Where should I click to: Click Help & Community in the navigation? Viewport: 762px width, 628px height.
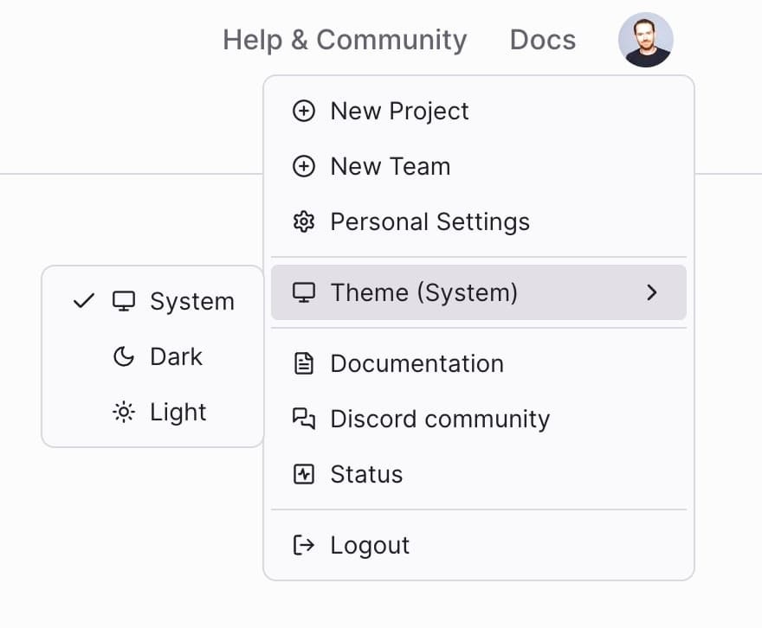click(x=345, y=39)
